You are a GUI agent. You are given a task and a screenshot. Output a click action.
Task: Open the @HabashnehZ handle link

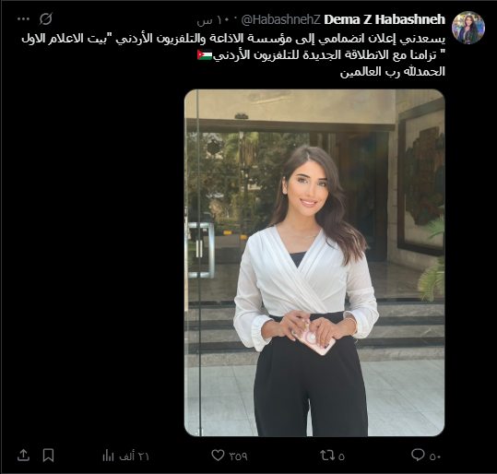[x=281, y=19]
